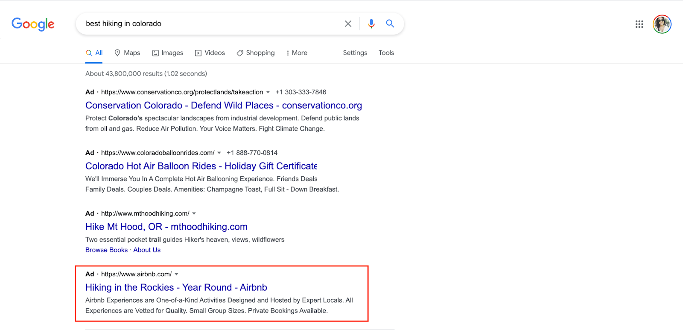This screenshot has width=683, height=330.
Task: Switch to the Images tab
Action: click(168, 53)
